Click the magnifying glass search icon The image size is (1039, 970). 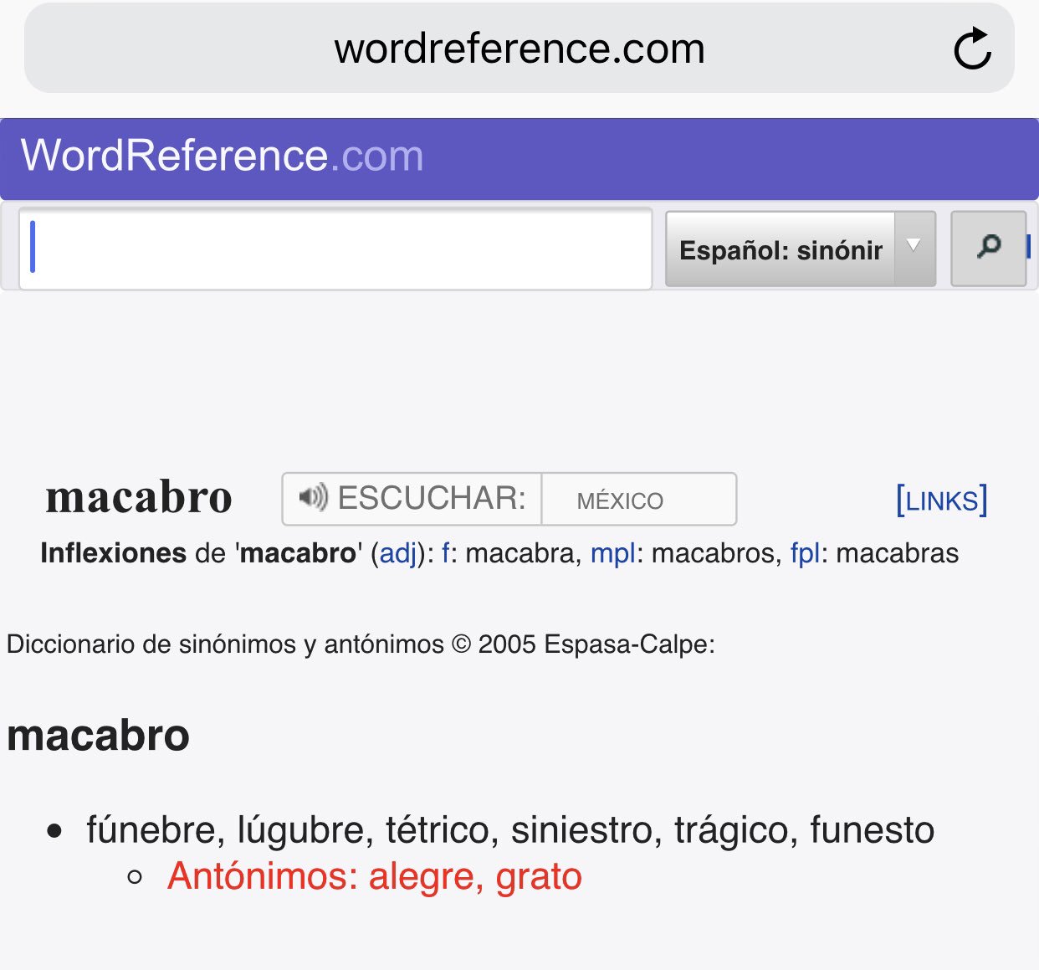coord(989,248)
